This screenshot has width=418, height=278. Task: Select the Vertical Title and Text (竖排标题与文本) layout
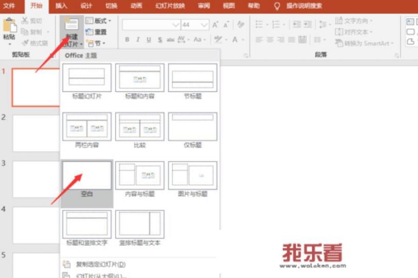140,228
